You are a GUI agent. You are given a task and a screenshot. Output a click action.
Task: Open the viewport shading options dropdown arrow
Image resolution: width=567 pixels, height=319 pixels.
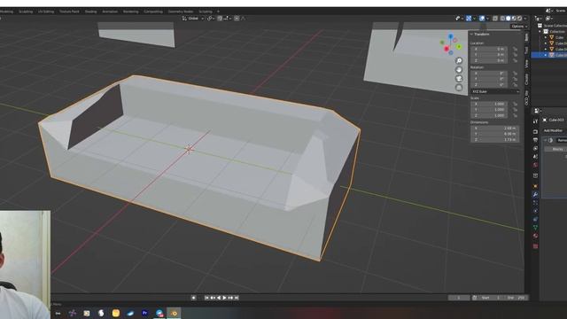[x=525, y=18]
